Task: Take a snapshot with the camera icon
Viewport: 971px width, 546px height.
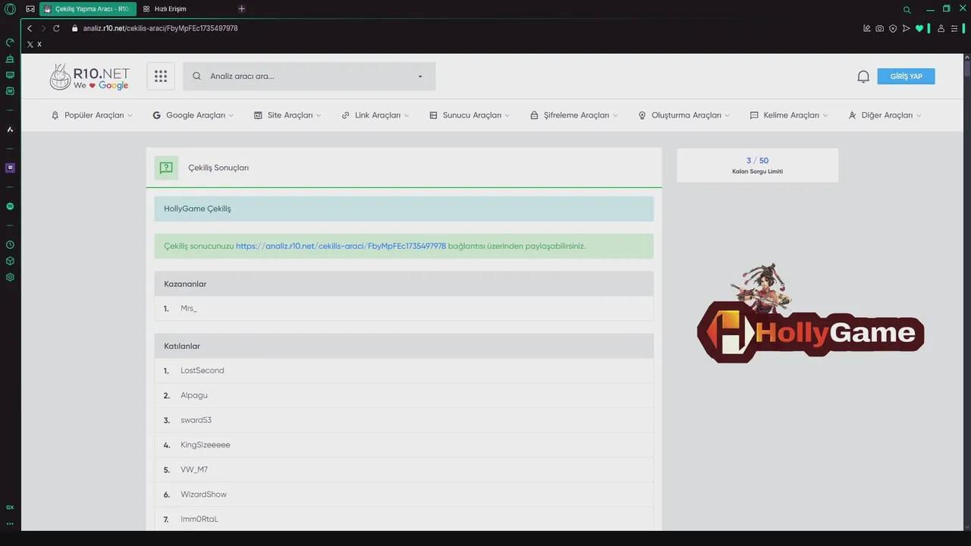Action: pos(879,28)
